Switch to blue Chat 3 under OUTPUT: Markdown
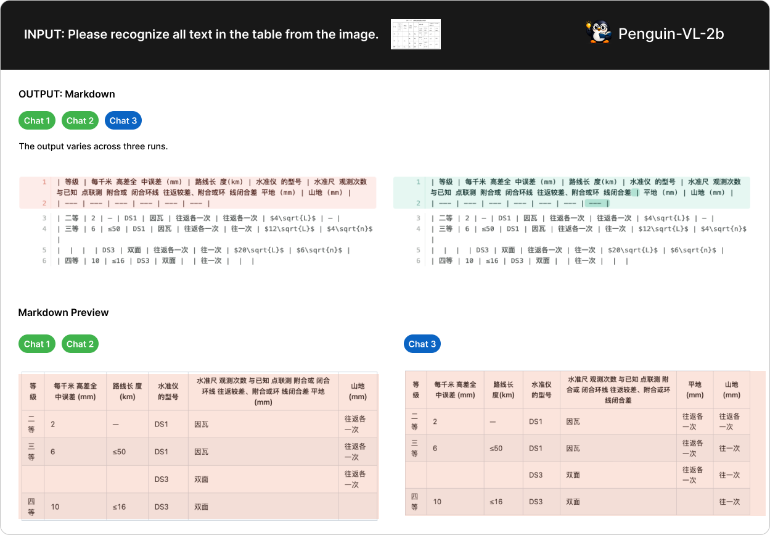Screen dimensions: 770x535 123,120
